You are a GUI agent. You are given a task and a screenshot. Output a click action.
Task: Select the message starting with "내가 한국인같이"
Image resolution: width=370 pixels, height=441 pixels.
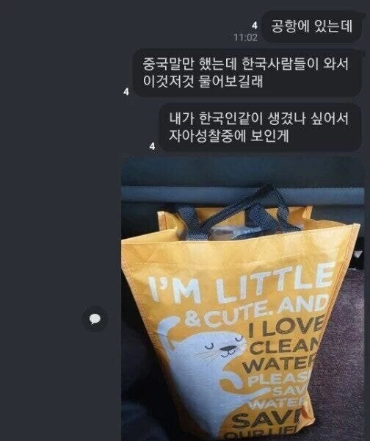260,127
